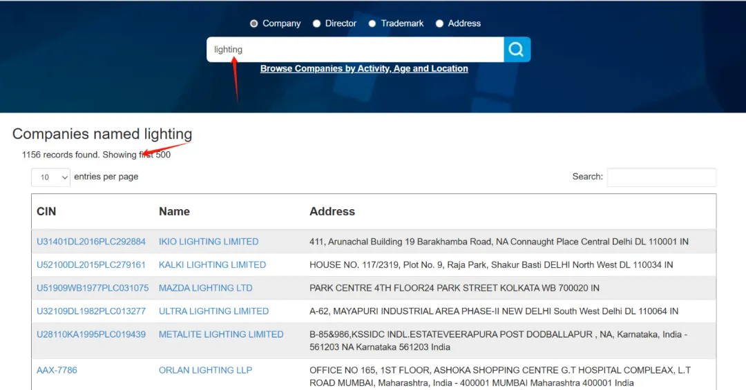The image size is (746, 390).
Task: Open ORLAN LIGHTING LLP company page
Action: tap(205, 371)
